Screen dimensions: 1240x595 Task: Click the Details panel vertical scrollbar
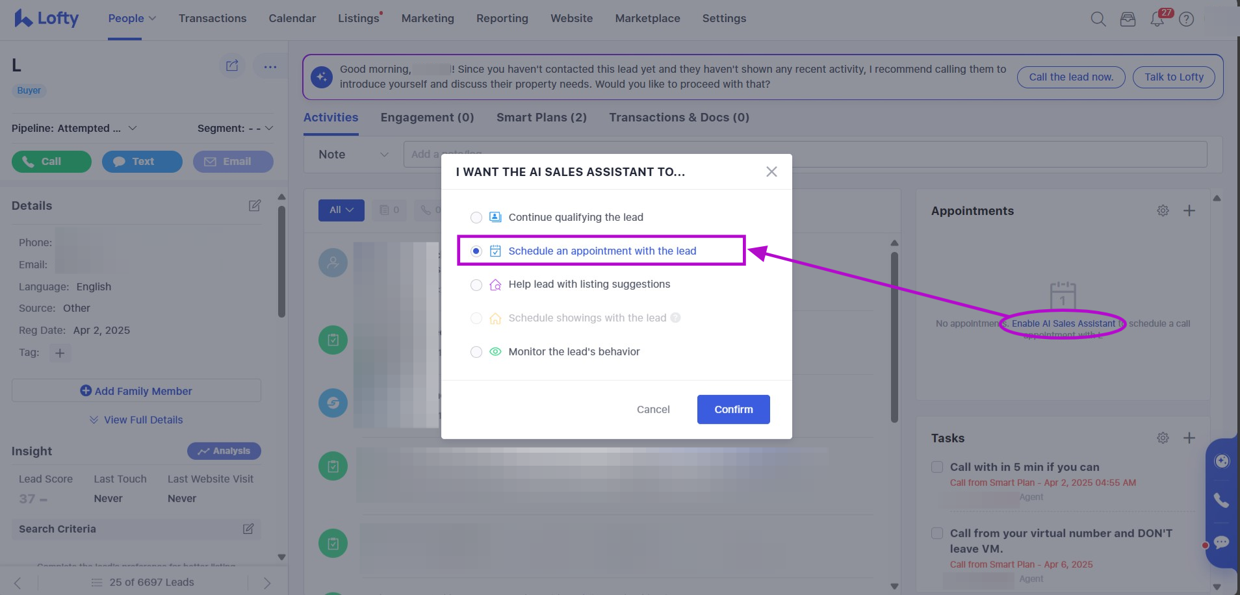281,260
